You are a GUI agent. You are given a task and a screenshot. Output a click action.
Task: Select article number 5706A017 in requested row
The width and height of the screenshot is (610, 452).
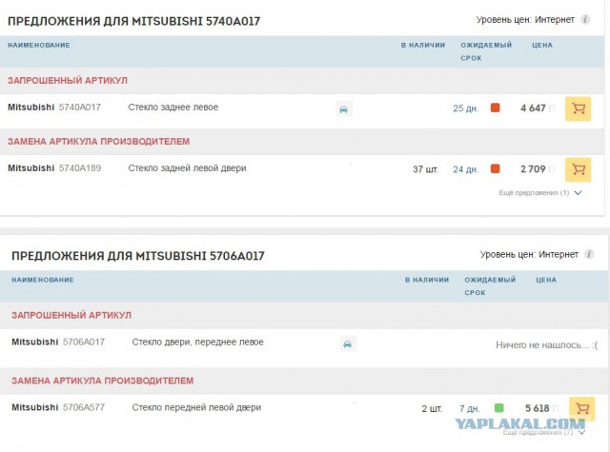click(x=84, y=343)
